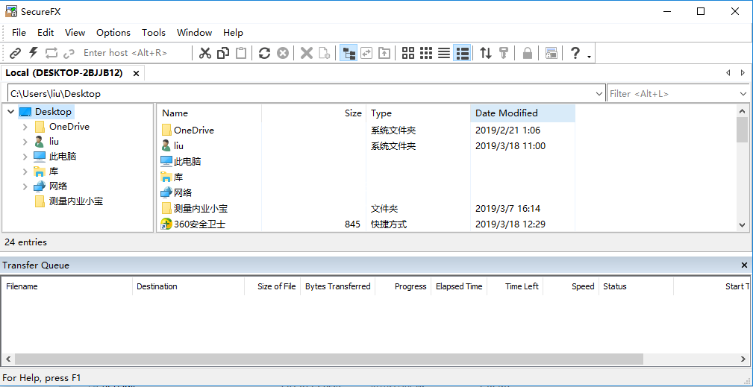The height and width of the screenshot is (387, 753).
Task: Click the transfer up-down arrows icon
Action: point(486,53)
